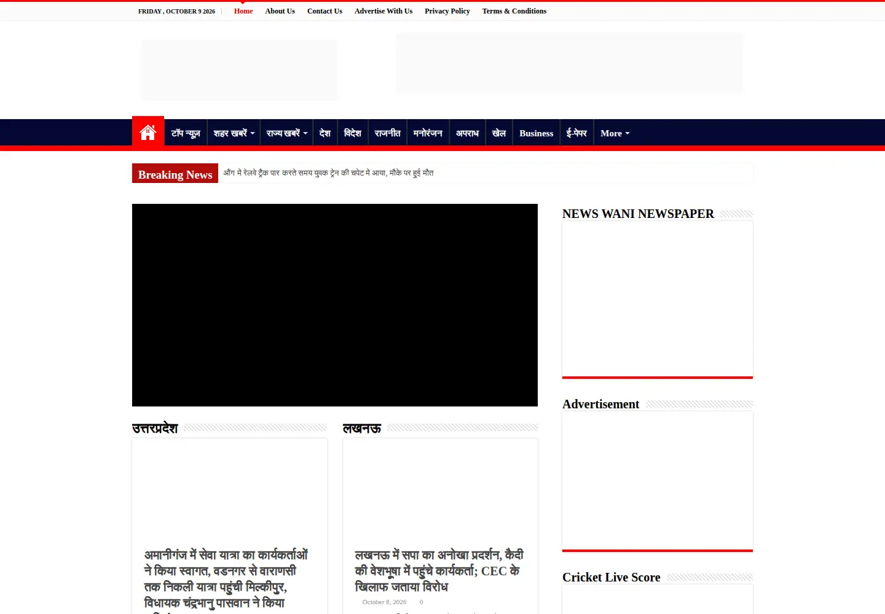Open the उत्तरप्रदेश section heading
This screenshot has height=614, width=885.
(x=155, y=428)
